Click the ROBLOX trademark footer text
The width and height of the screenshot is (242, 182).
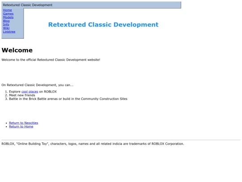point(93,144)
